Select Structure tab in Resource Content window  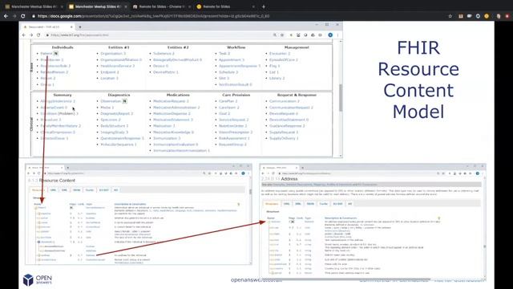(38, 190)
